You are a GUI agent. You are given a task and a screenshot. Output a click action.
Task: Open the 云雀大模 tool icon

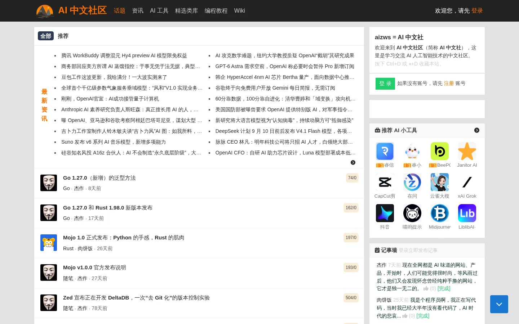tap(440, 182)
